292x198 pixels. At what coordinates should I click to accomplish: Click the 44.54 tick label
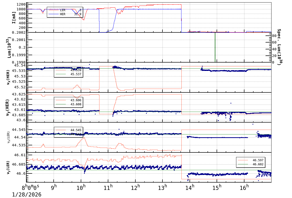20,137
